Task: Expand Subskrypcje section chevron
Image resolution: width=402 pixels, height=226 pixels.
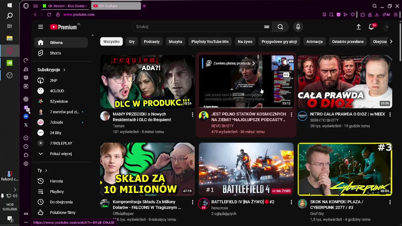Action: (x=64, y=70)
